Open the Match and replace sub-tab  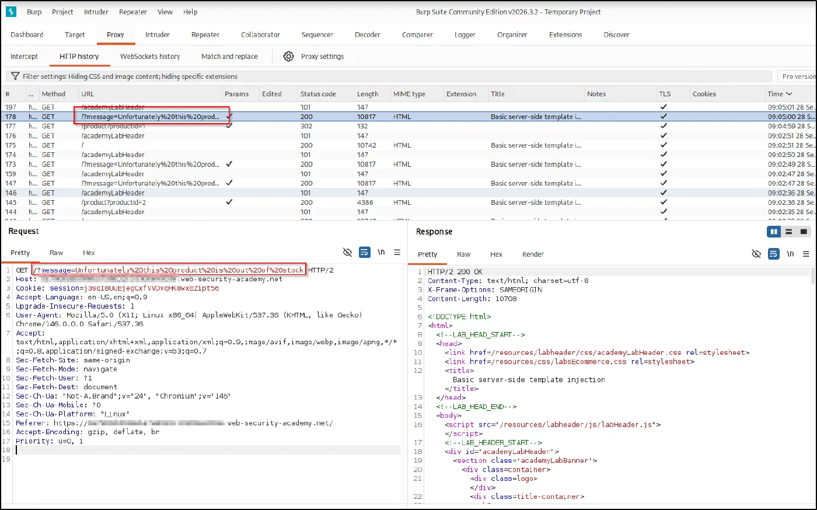coord(229,57)
